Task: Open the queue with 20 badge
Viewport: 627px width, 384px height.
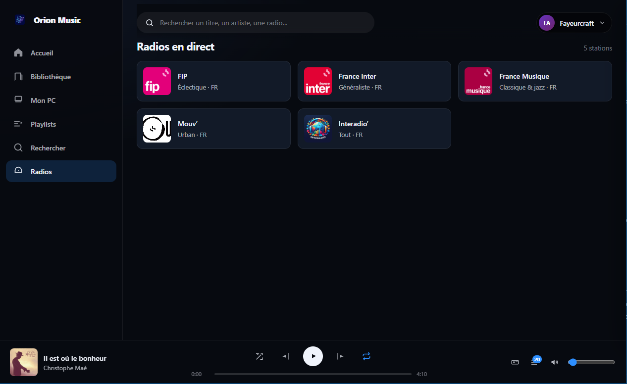Action: (535, 361)
